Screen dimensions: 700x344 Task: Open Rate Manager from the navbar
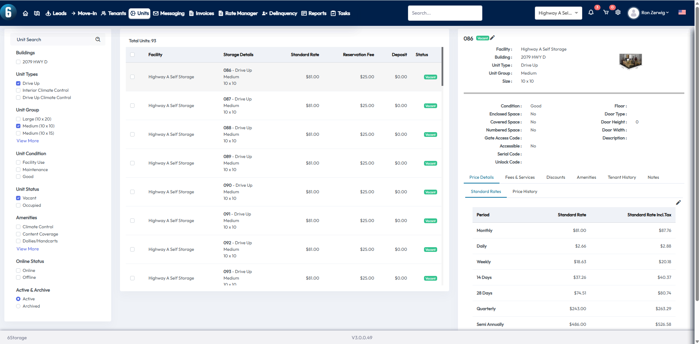[x=238, y=13]
